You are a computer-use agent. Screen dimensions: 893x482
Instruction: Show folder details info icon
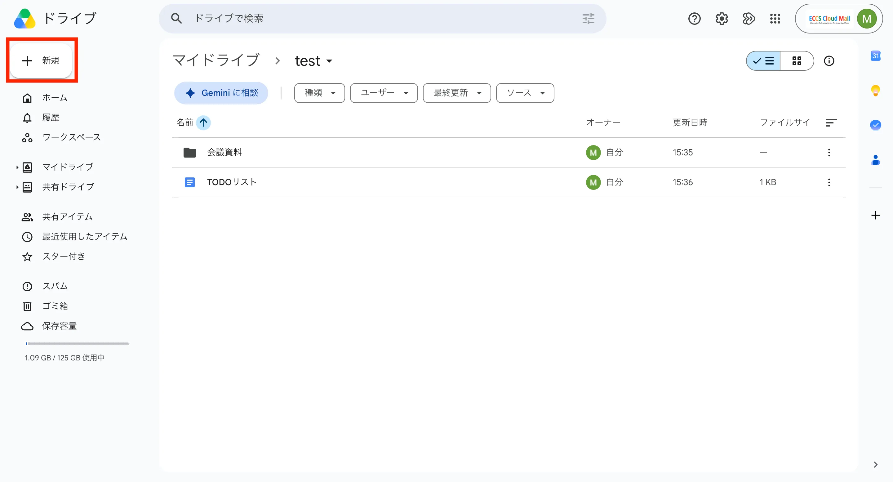coord(829,61)
